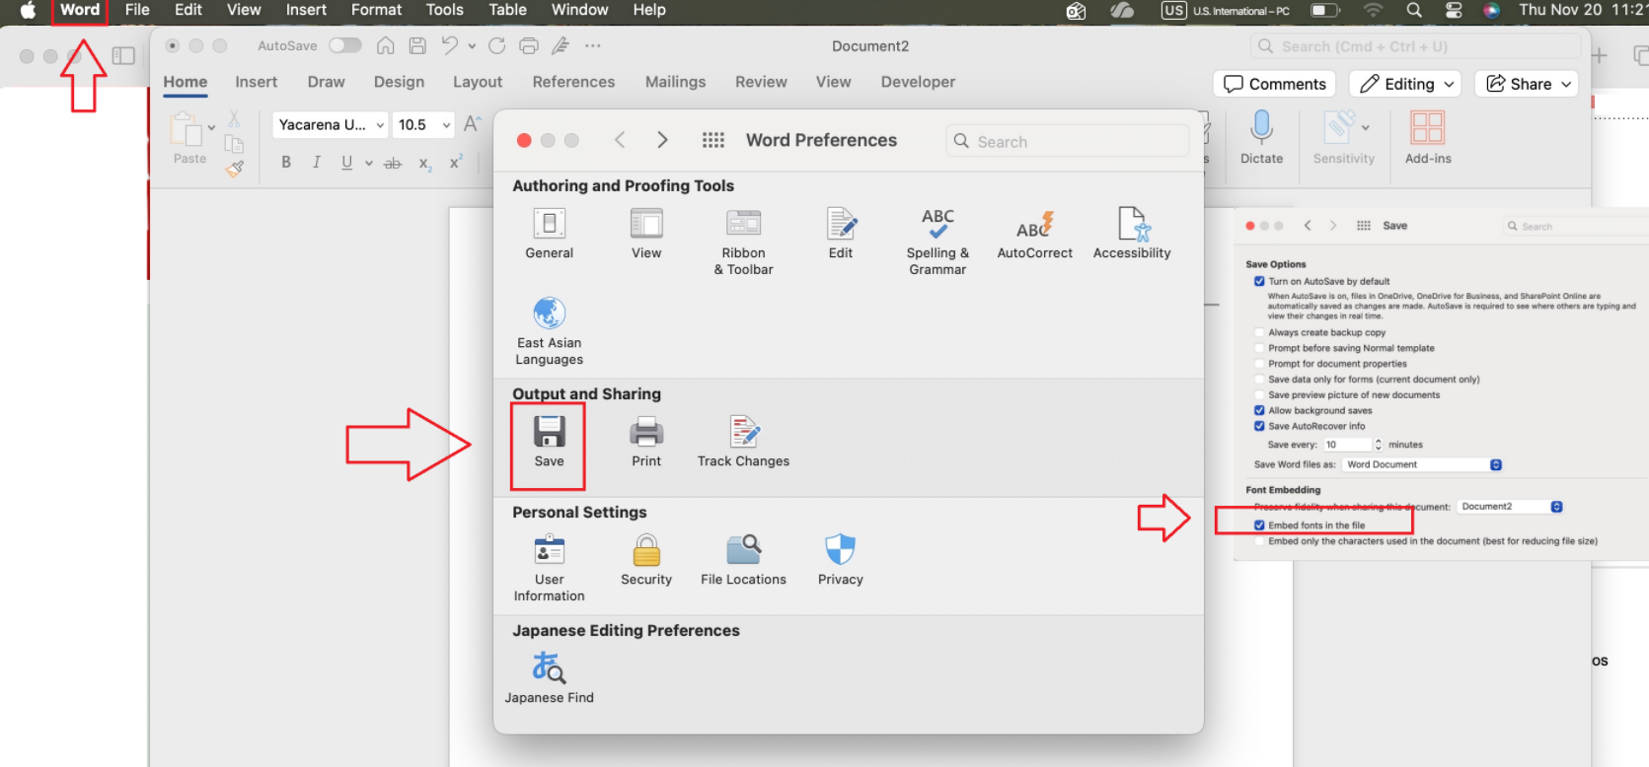Open the References ribbon tab
Screen dimensions: 1649x767
pos(573,82)
